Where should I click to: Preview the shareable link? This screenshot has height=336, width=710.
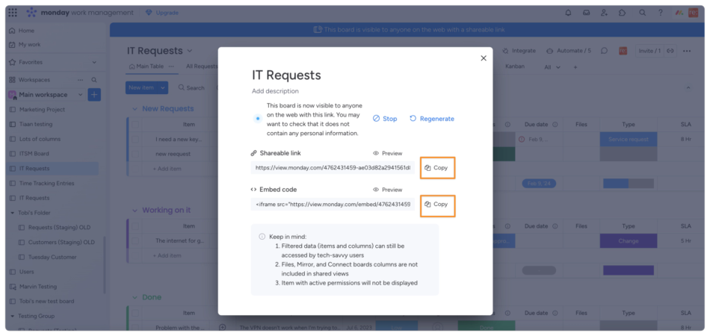(x=387, y=153)
